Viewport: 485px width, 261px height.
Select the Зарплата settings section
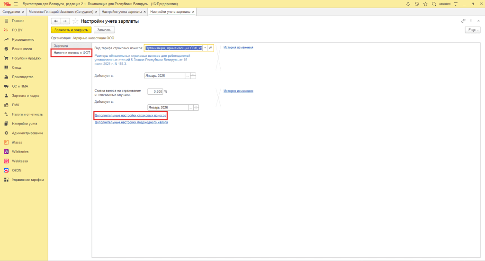point(71,46)
